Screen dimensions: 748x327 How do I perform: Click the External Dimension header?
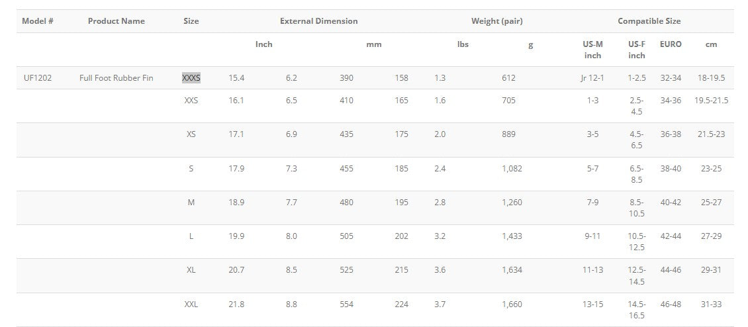[x=318, y=21]
